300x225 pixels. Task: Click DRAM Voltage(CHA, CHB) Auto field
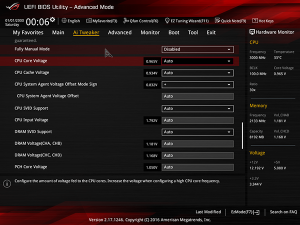pyautogui.click(x=197, y=143)
